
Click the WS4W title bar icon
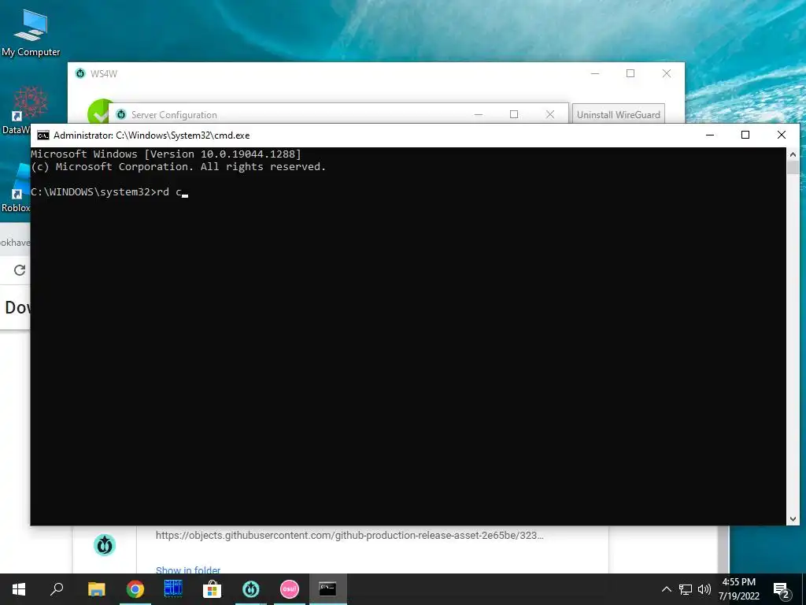80,73
